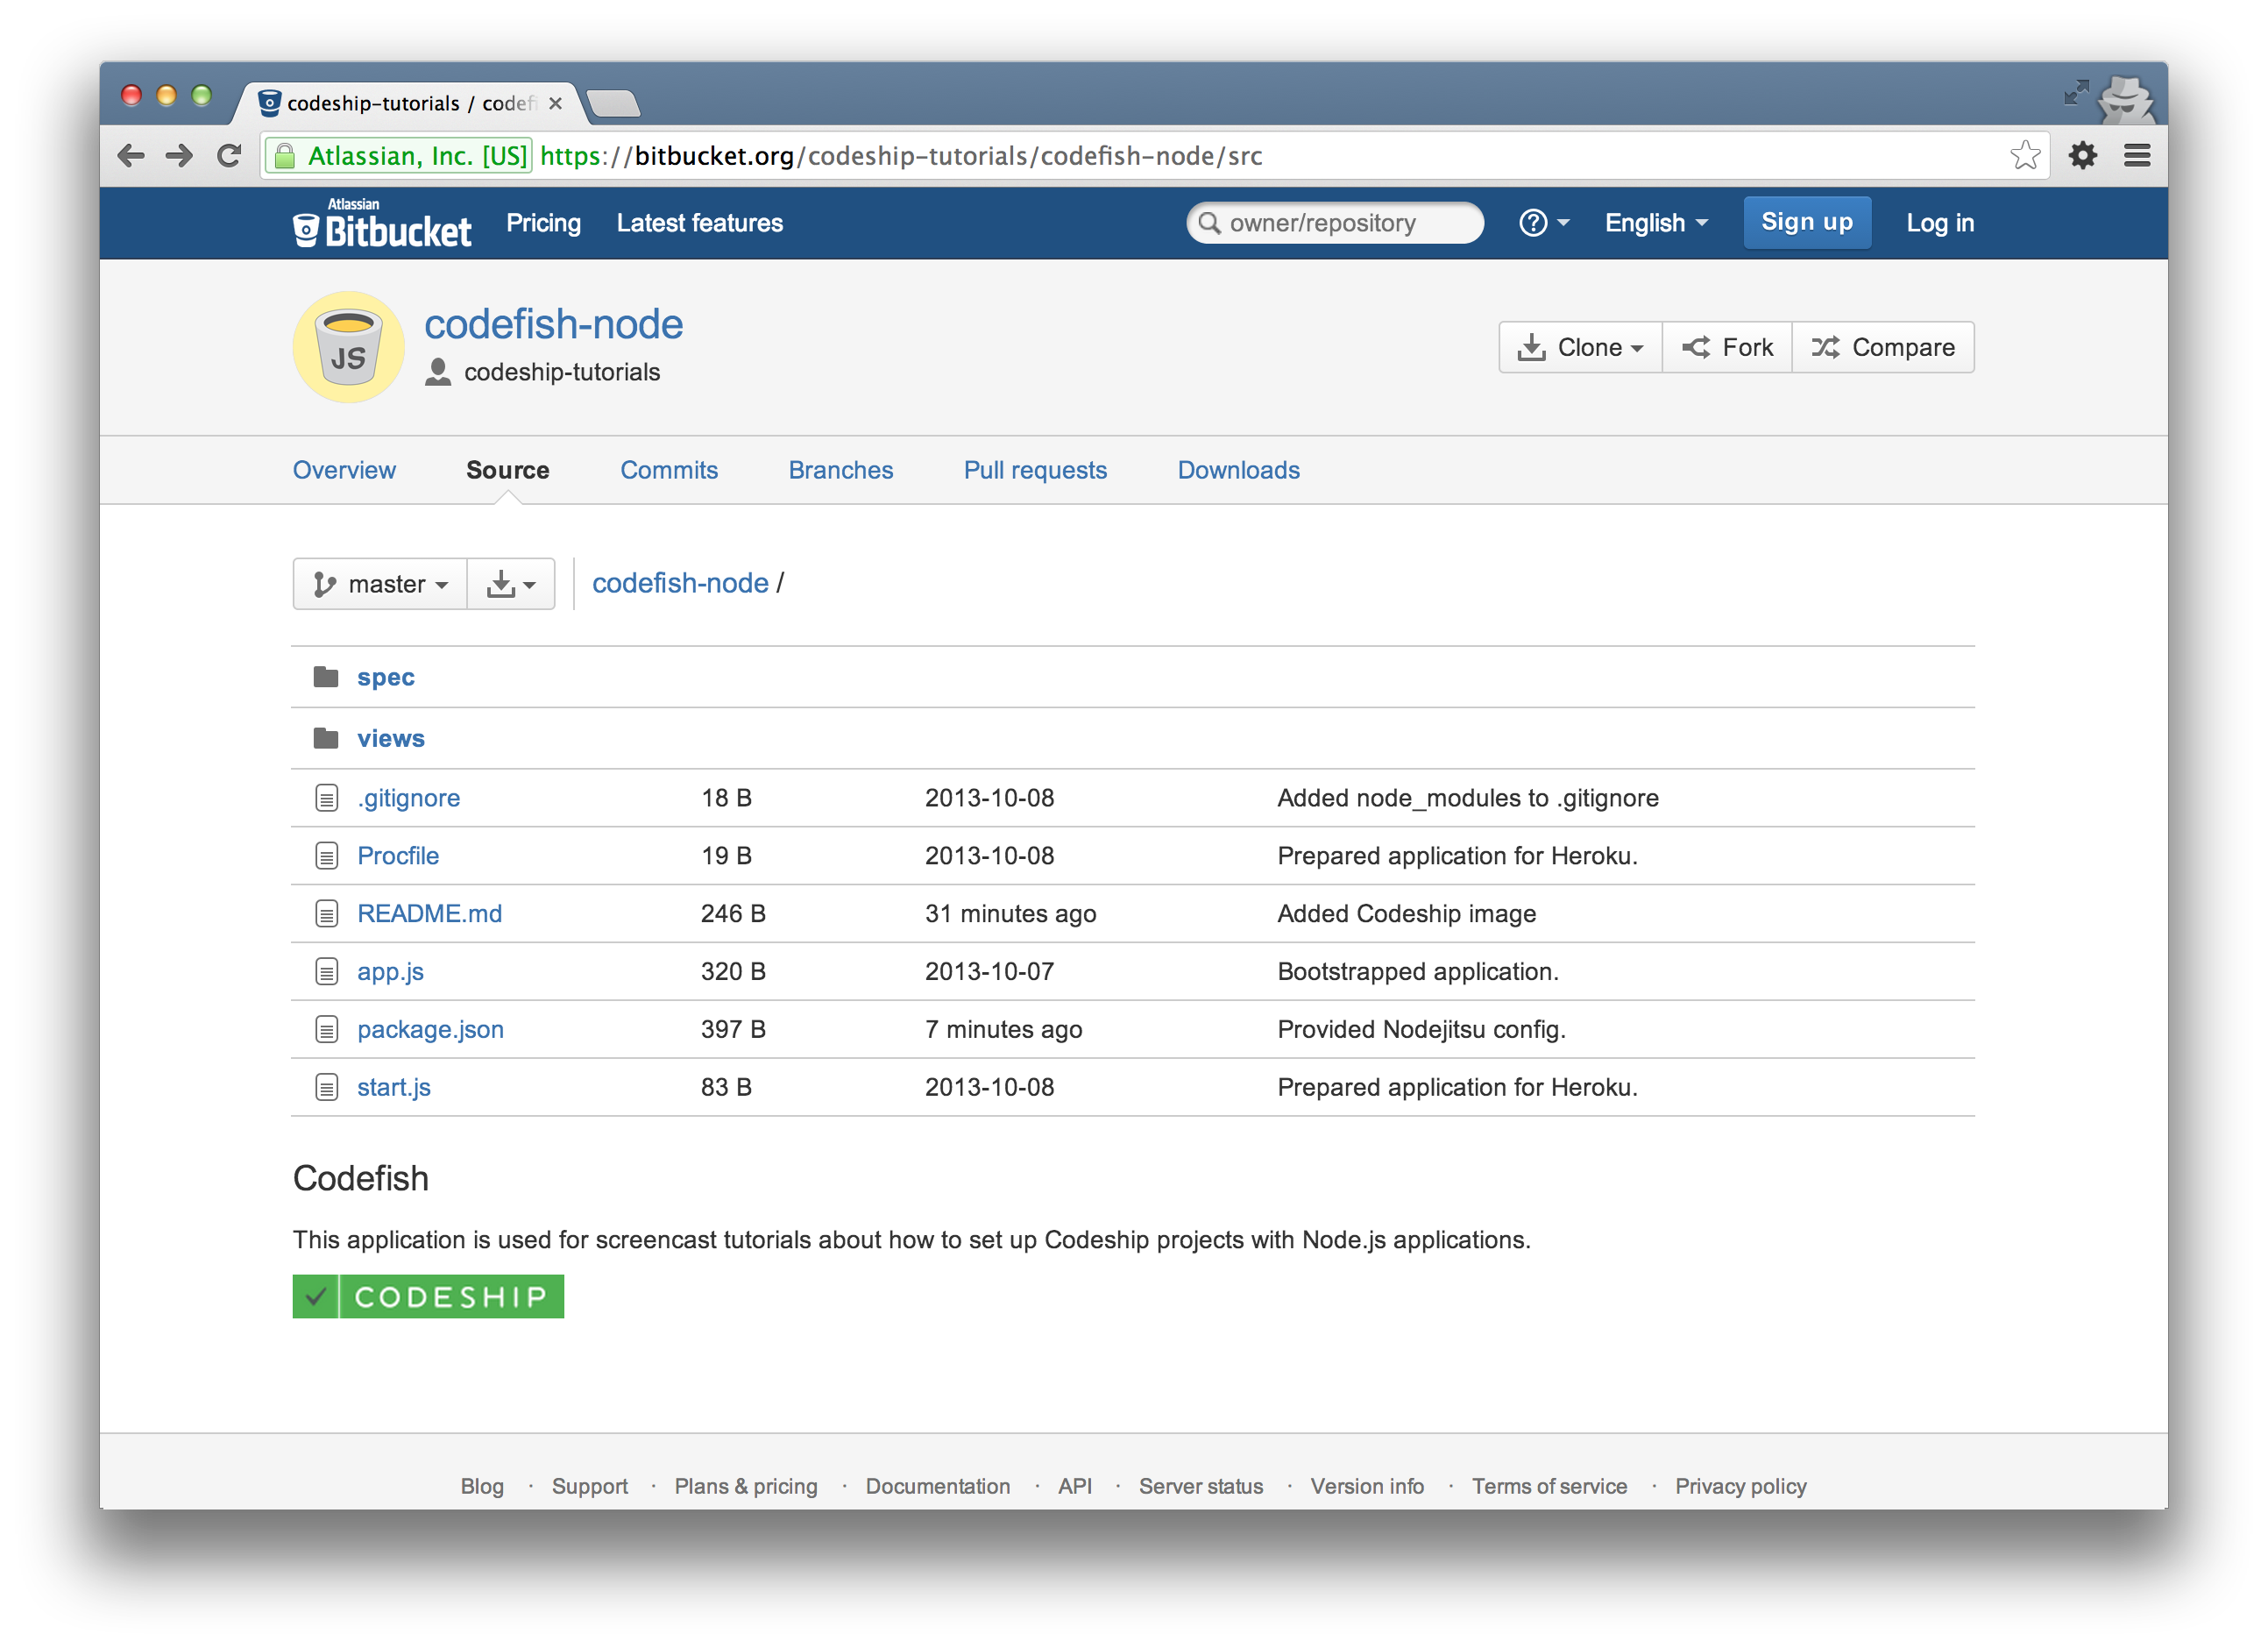
Task: Click the green Codeship status badge
Action: click(x=428, y=1296)
